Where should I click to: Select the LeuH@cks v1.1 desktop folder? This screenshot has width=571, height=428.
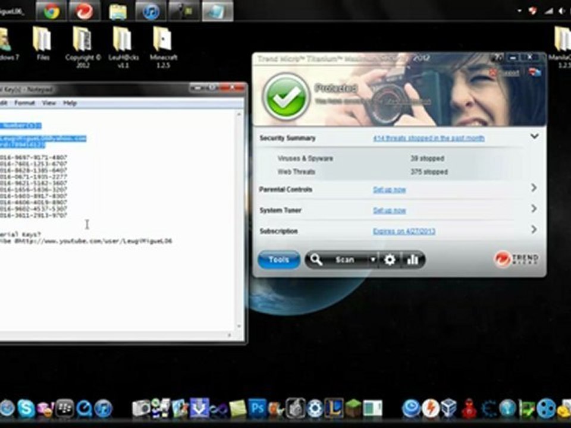pyautogui.click(x=123, y=46)
